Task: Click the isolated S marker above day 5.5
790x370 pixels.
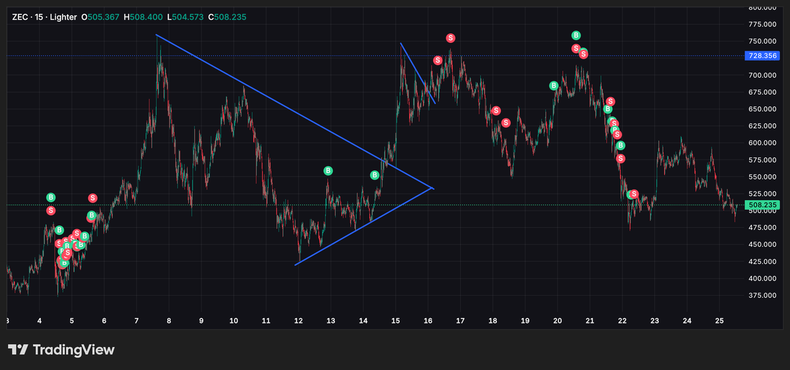Action: tap(93, 198)
